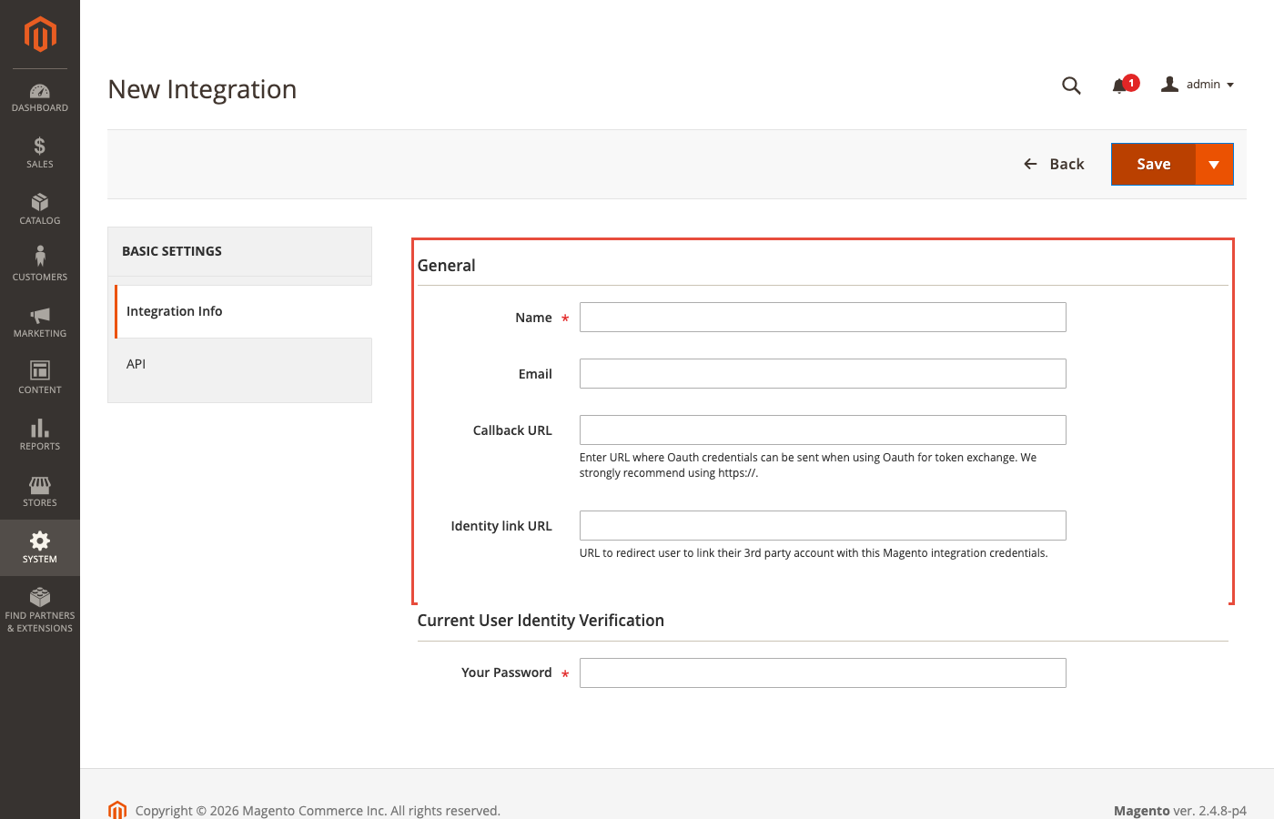Save the new integration

coord(1152,164)
